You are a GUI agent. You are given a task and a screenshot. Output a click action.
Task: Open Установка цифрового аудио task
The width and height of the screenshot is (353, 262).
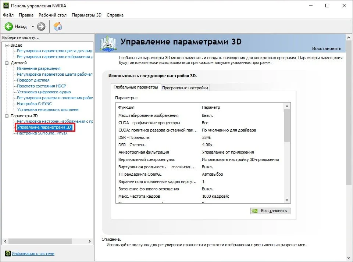44,92
